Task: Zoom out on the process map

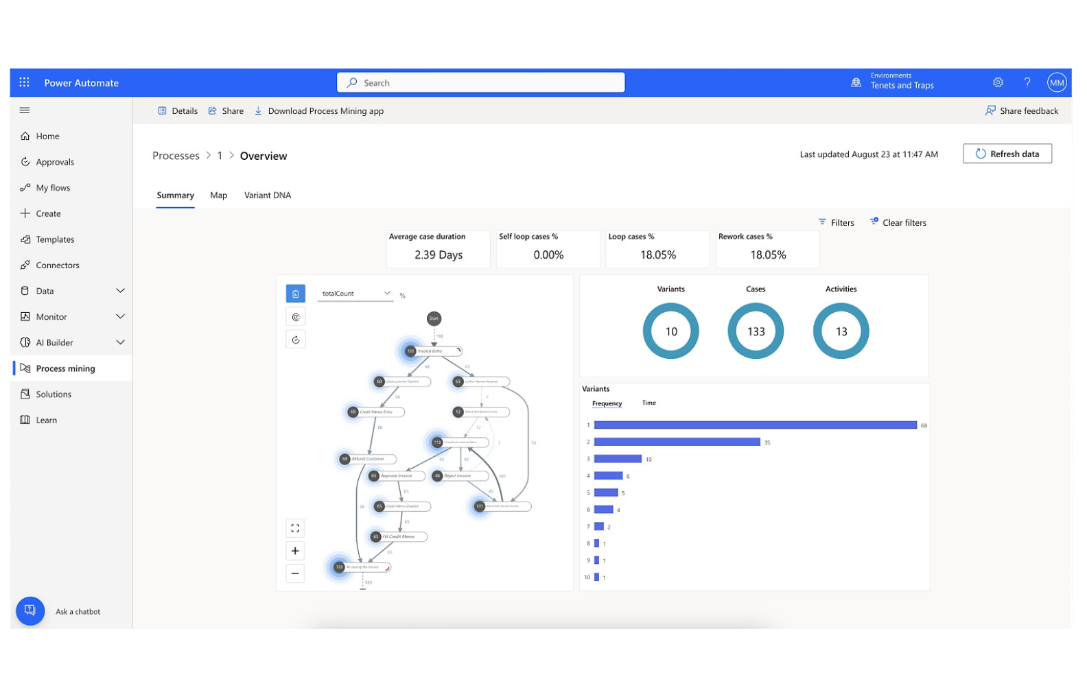Action: (x=295, y=573)
